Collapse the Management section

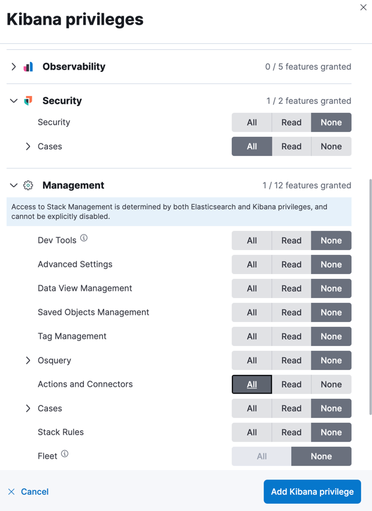click(x=14, y=185)
